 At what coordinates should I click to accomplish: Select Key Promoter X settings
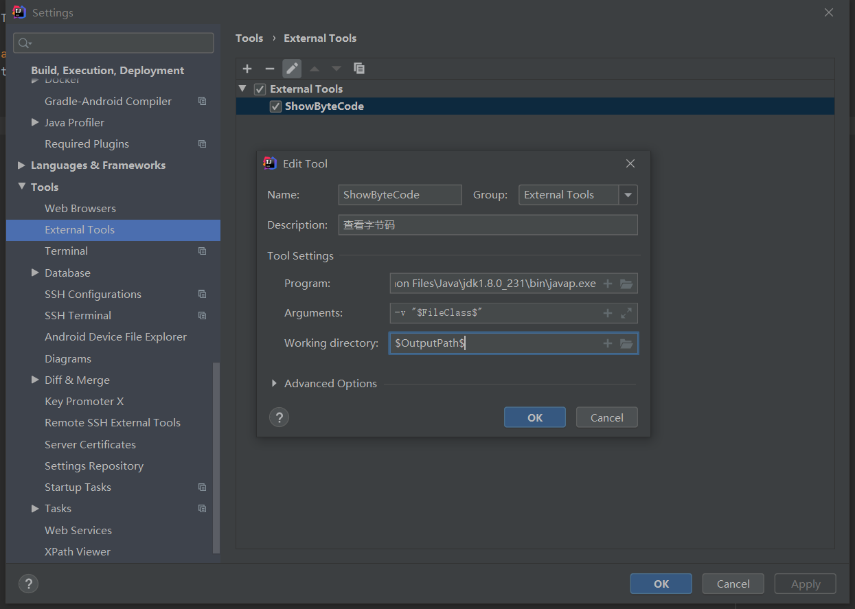click(x=84, y=402)
